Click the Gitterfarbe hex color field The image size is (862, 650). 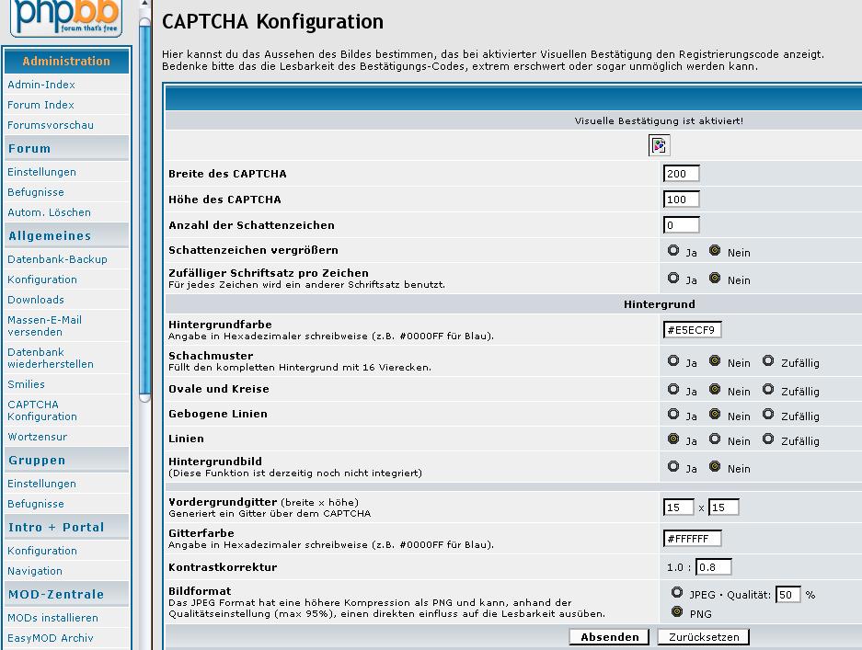(x=692, y=539)
